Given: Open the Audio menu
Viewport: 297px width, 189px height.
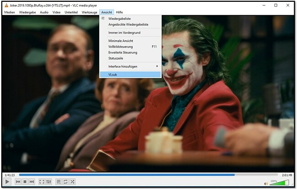Looking at the screenshot, I should pos(44,12).
